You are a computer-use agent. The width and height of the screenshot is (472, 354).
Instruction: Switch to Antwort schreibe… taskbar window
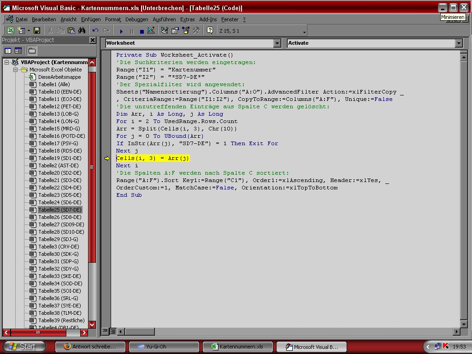click(90, 347)
